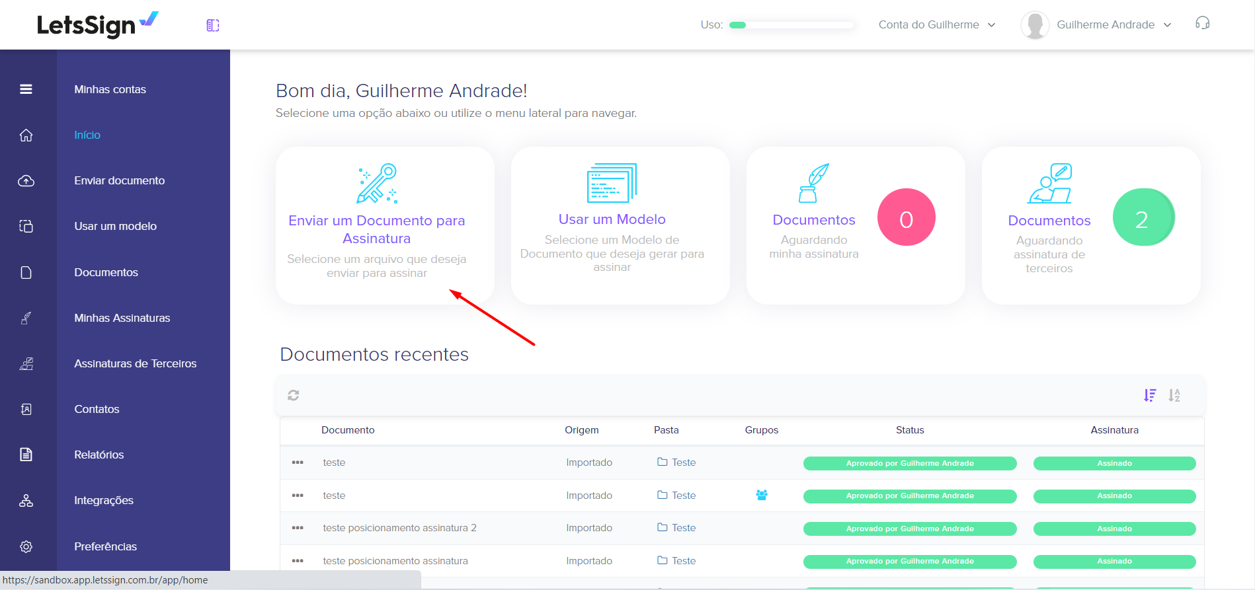
Task: Open Teste folder for posicionamento assinatura 2
Action: [x=684, y=528]
